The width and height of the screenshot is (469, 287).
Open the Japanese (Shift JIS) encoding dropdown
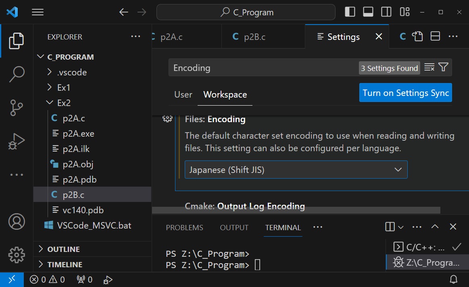[296, 170]
